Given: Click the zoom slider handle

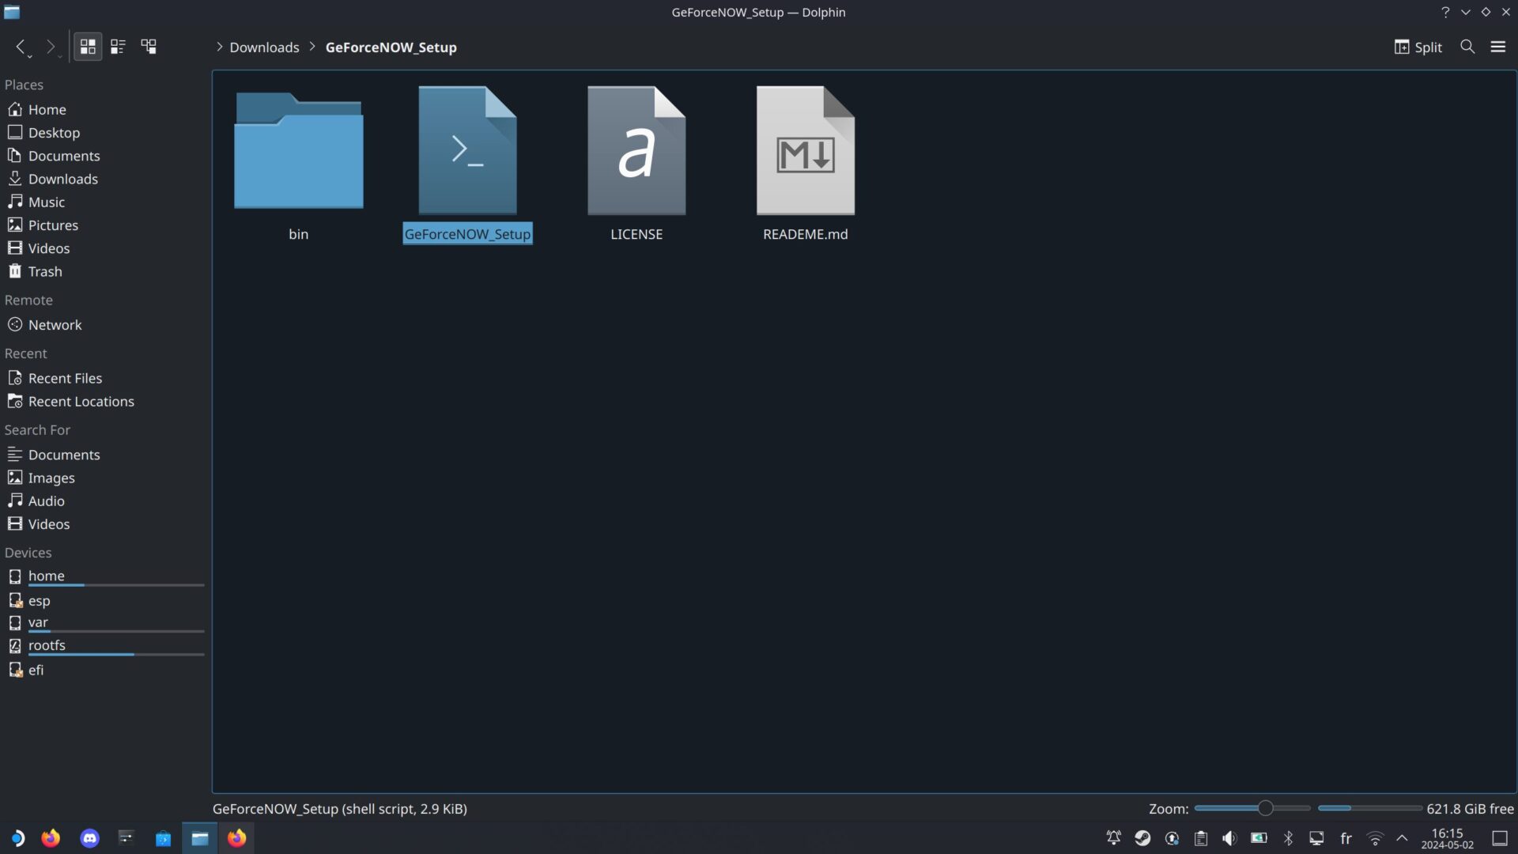Looking at the screenshot, I should tap(1265, 808).
